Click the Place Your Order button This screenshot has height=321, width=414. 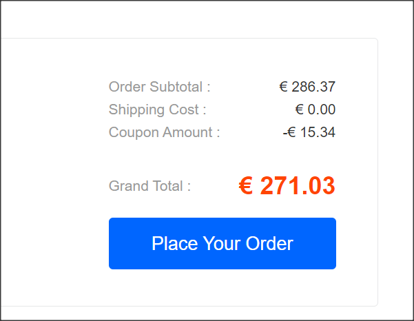[x=222, y=243]
